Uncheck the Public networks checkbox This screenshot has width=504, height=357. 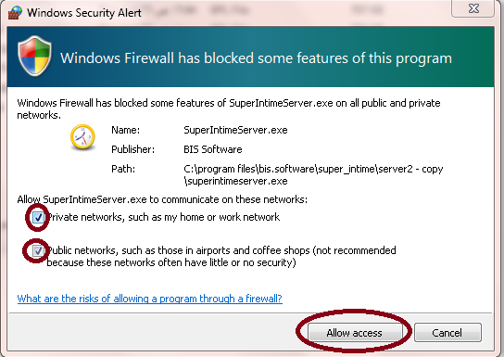38,250
